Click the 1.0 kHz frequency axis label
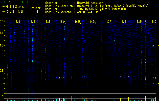Viewport: 159px width, 101px height. pyautogui.click(x=2, y=45)
